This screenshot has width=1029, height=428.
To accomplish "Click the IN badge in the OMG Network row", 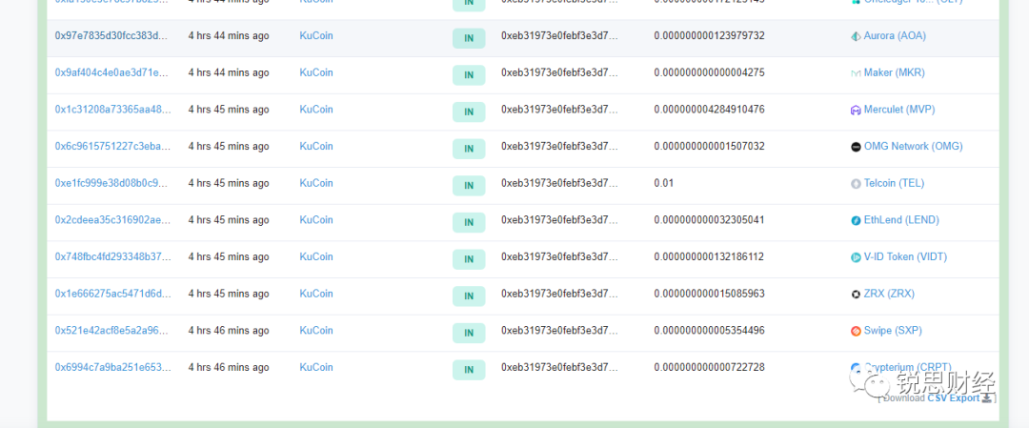I will click(469, 149).
